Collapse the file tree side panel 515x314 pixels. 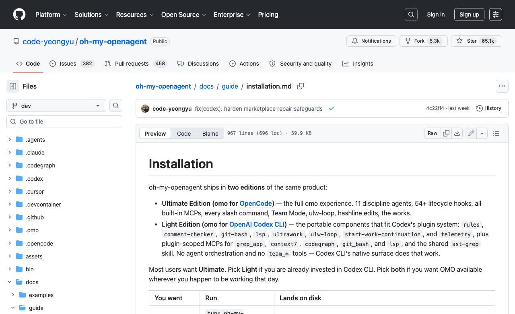click(x=13, y=86)
